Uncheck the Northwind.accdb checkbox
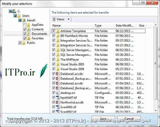The image size is (160, 127). click(x=54, y=102)
